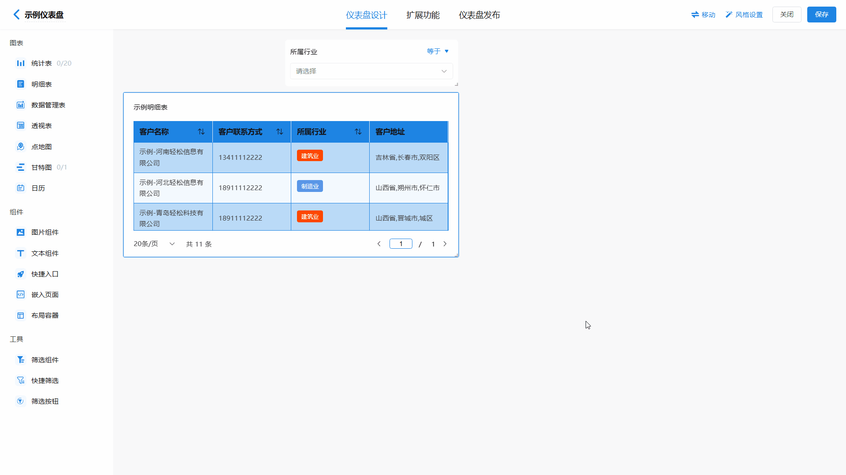Sort by the 客户名称 column
This screenshot has height=475, width=846.
(201, 132)
